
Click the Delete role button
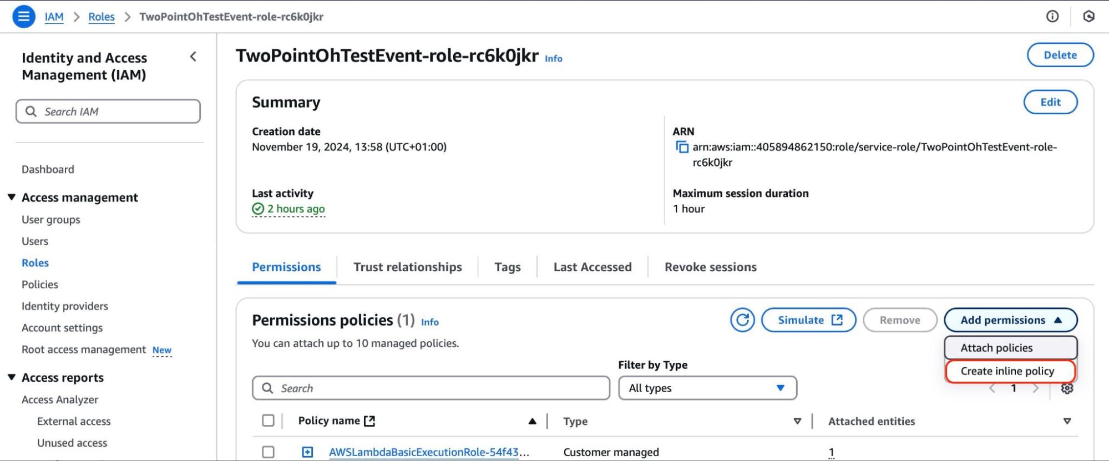1060,55
